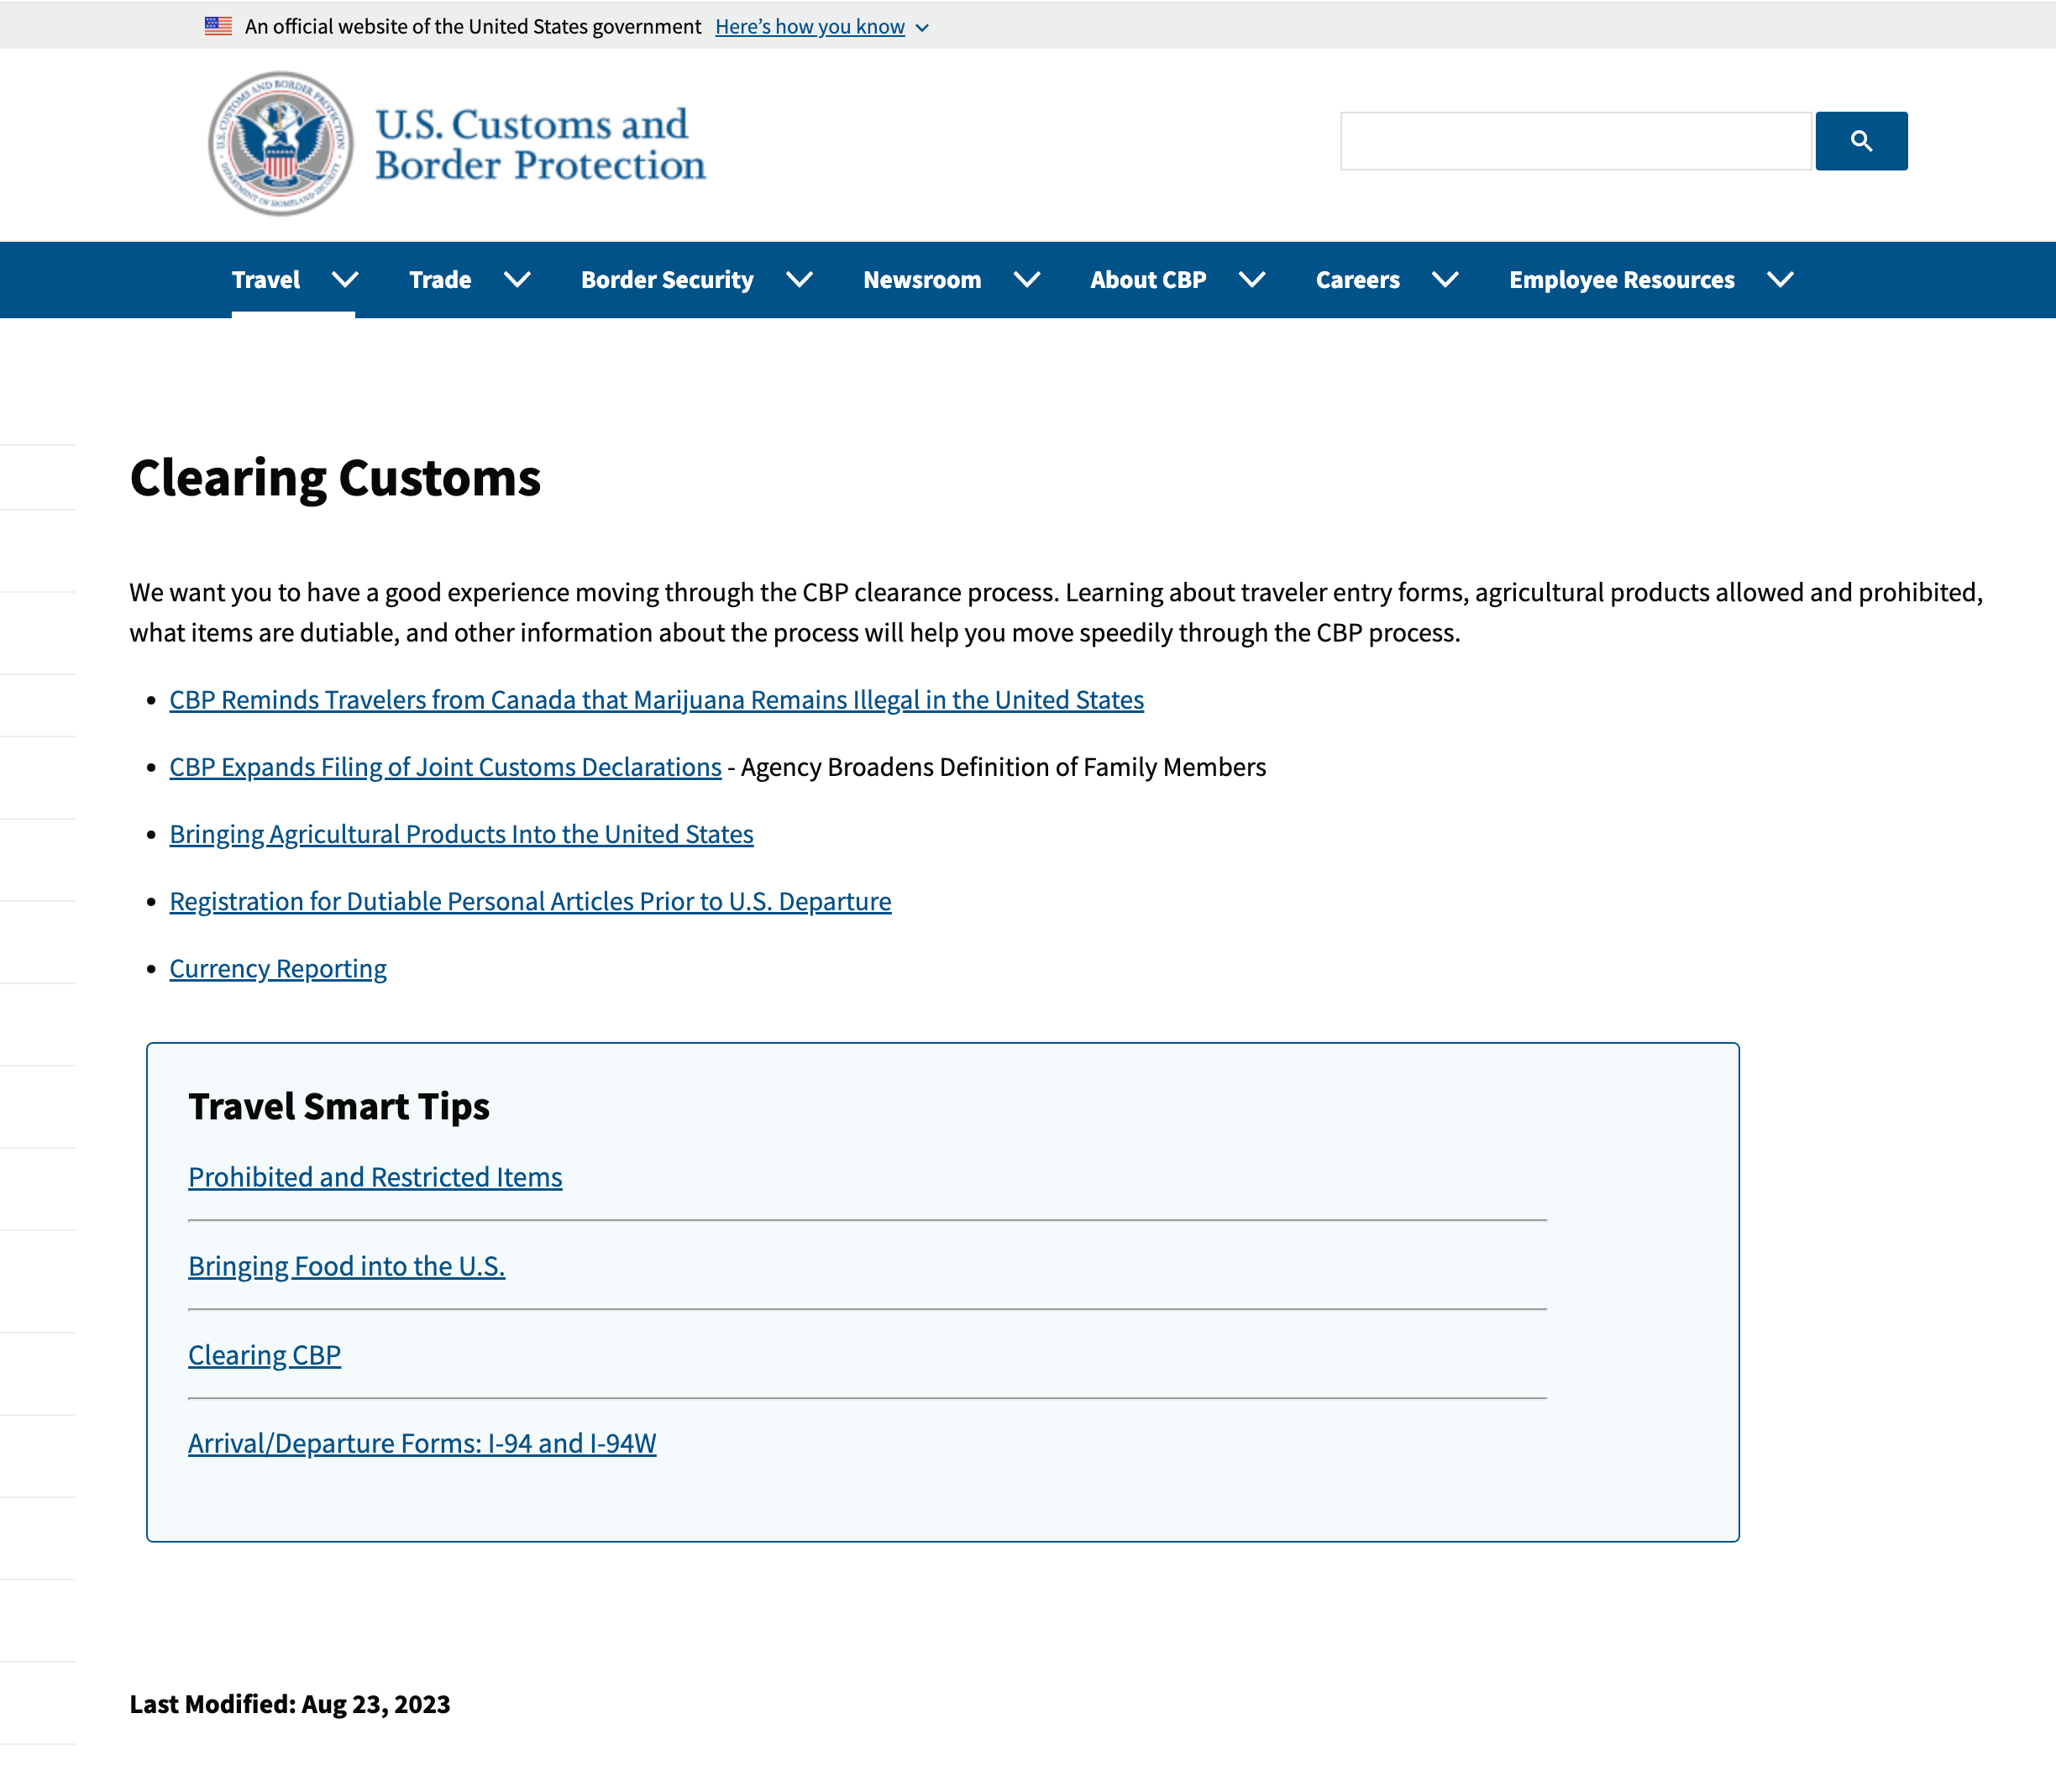Click the magnifying glass search button

(1861, 141)
